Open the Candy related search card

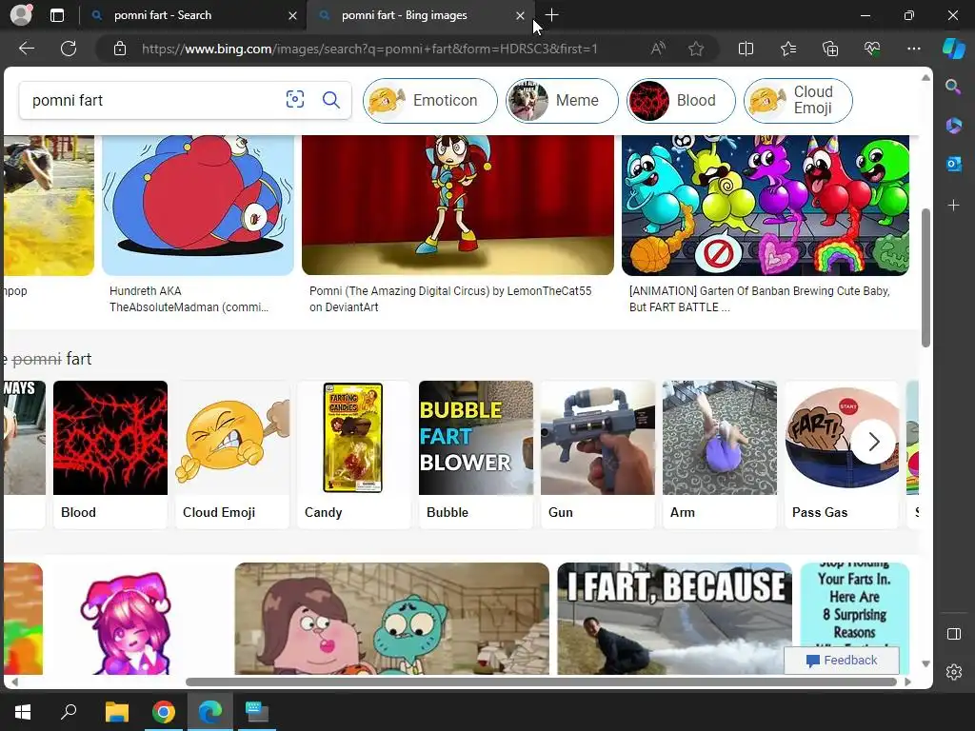point(354,454)
